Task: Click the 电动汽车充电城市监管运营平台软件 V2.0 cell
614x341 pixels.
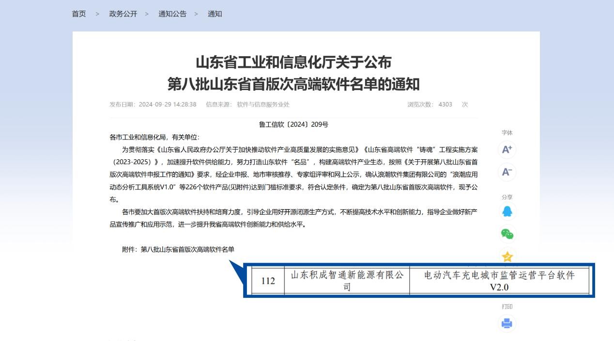Action: pos(499,281)
